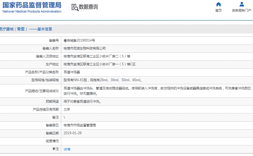The image size is (253, 156).
Task: Click the product description paragraph text
Action: pyautogui.click(x=157, y=91)
